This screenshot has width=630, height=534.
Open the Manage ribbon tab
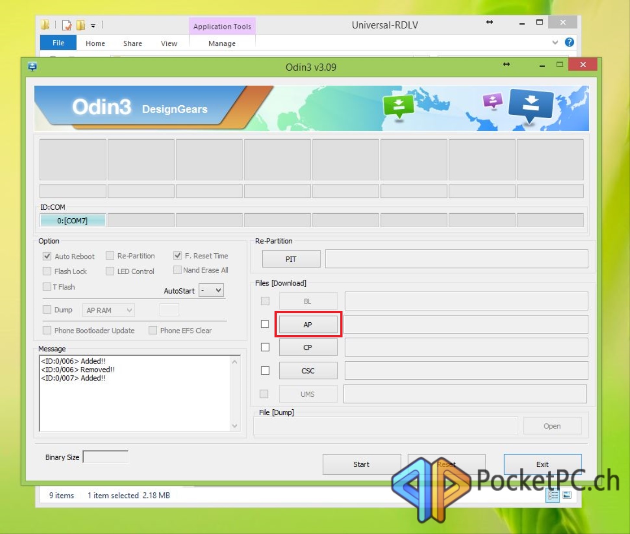[222, 43]
